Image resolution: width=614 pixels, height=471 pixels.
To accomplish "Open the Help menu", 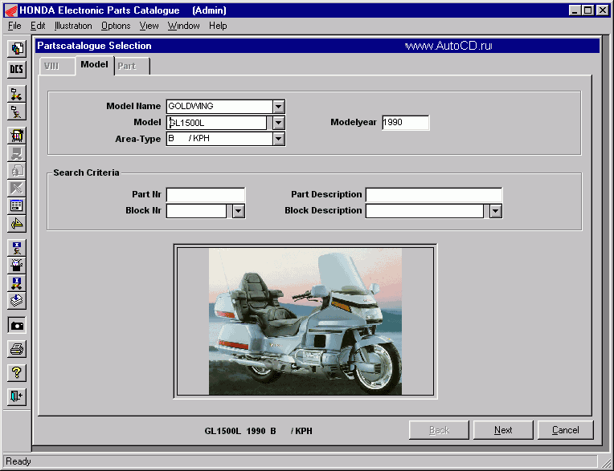I will coord(218,26).
